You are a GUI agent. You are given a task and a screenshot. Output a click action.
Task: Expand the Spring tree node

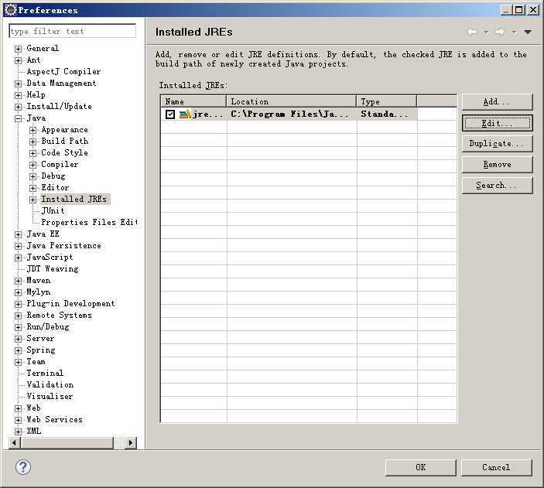point(18,350)
